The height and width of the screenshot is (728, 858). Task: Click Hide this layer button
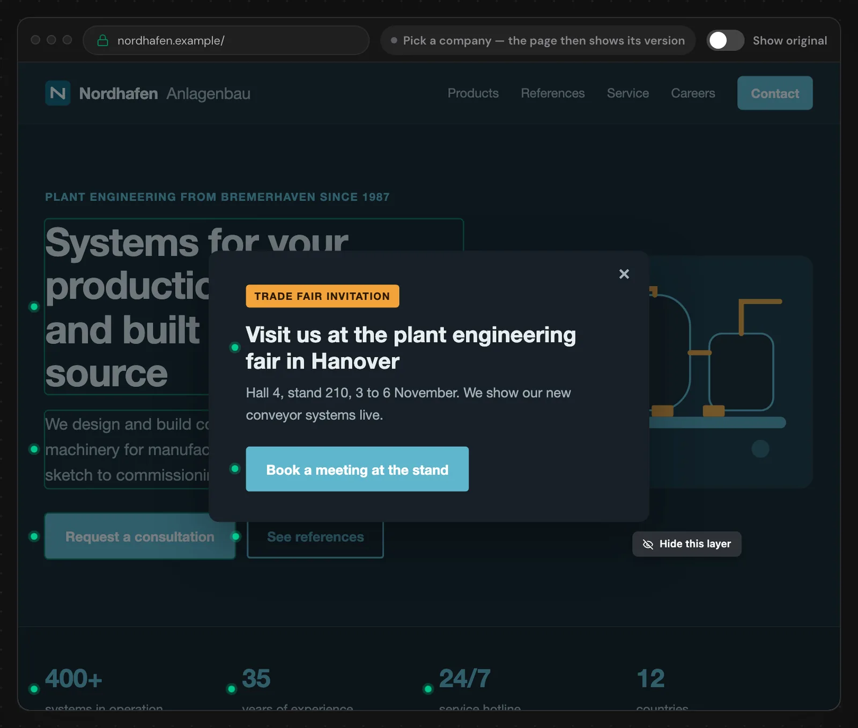(686, 544)
